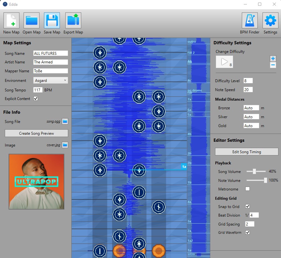
Task: Save the map using Save Map icon
Action: click(52, 20)
